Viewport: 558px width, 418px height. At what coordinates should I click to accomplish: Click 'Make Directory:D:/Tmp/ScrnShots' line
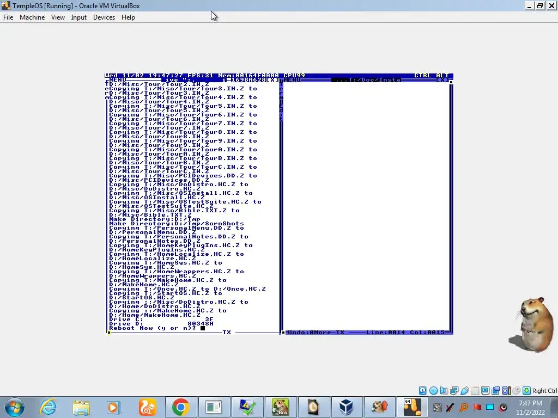(x=177, y=224)
